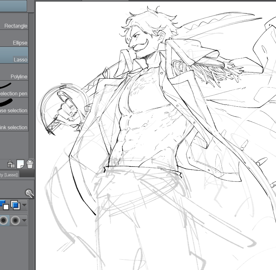The width and height of the screenshot is (276, 270).
Task: Choose the Erase selection sub tool
Action: tap(14, 106)
